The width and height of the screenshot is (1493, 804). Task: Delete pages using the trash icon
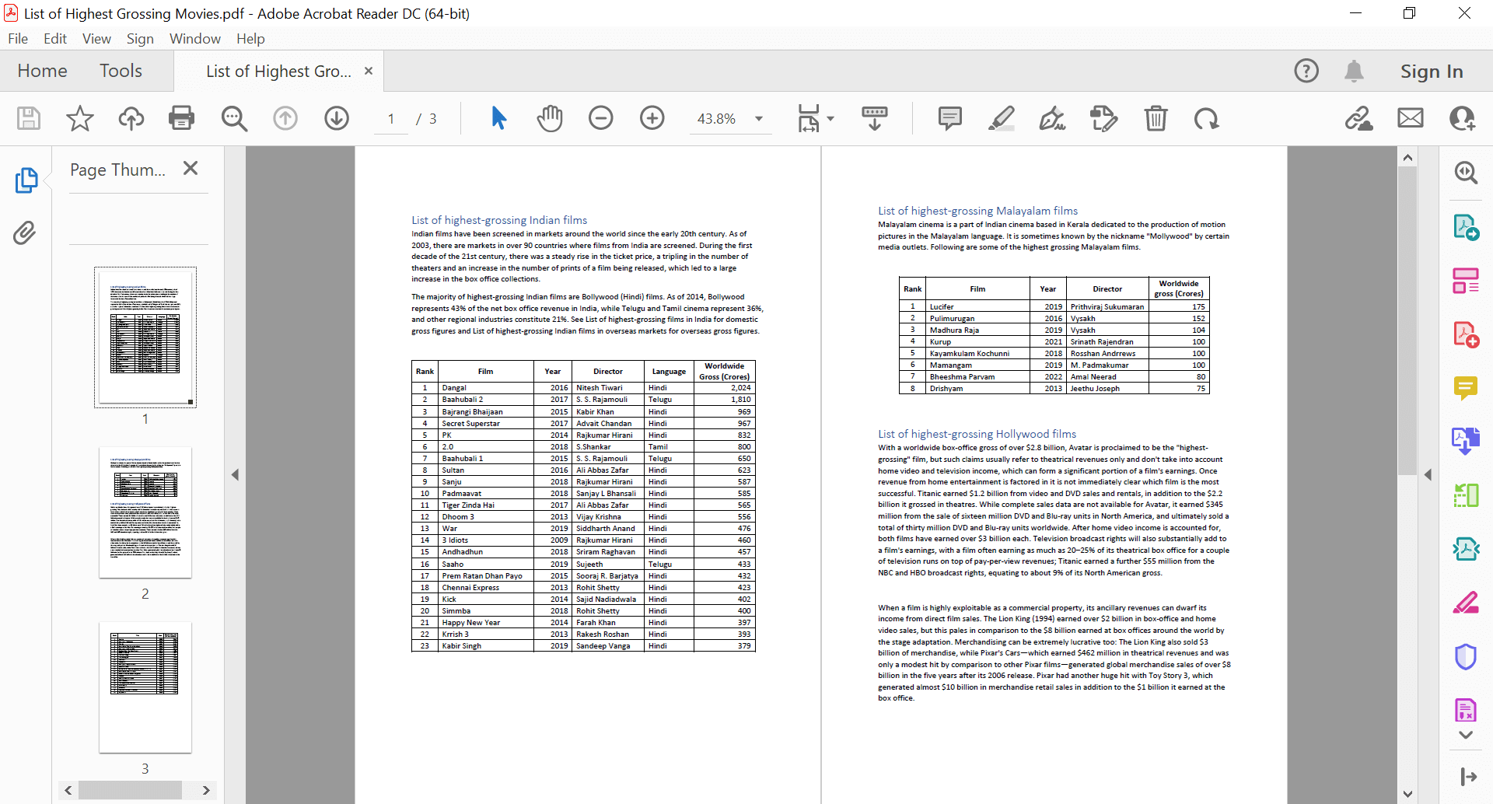click(x=1156, y=118)
